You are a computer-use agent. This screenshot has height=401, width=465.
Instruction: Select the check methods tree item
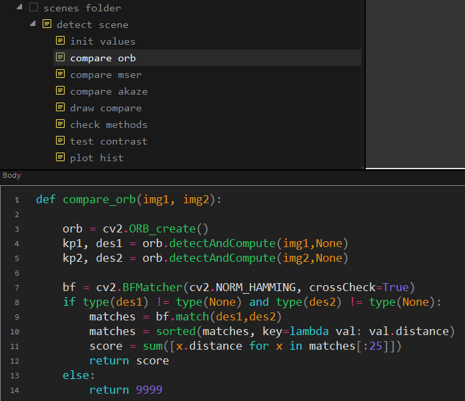point(109,125)
